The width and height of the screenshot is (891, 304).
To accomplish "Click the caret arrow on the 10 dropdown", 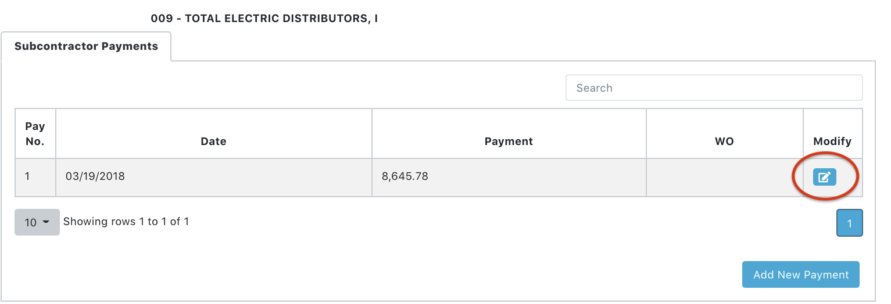I will click(46, 222).
